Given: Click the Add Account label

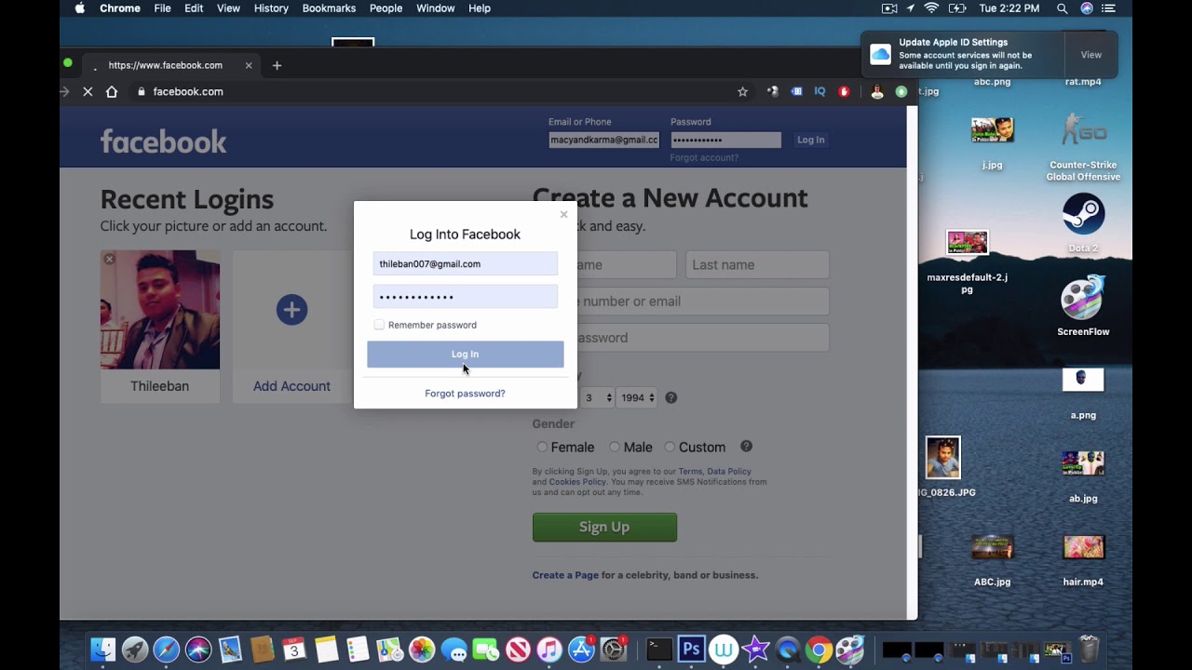Looking at the screenshot, I should (x=291, y=386).
